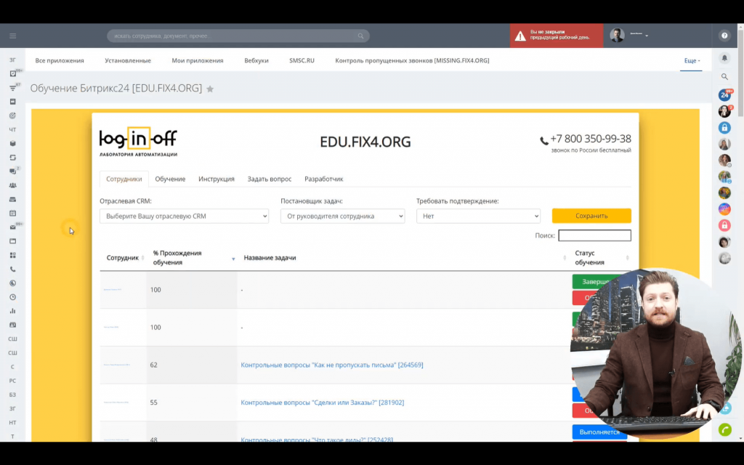Open Мои приложения tab
The height and width of the screenshot is (465, 744).
pos(198,61)
